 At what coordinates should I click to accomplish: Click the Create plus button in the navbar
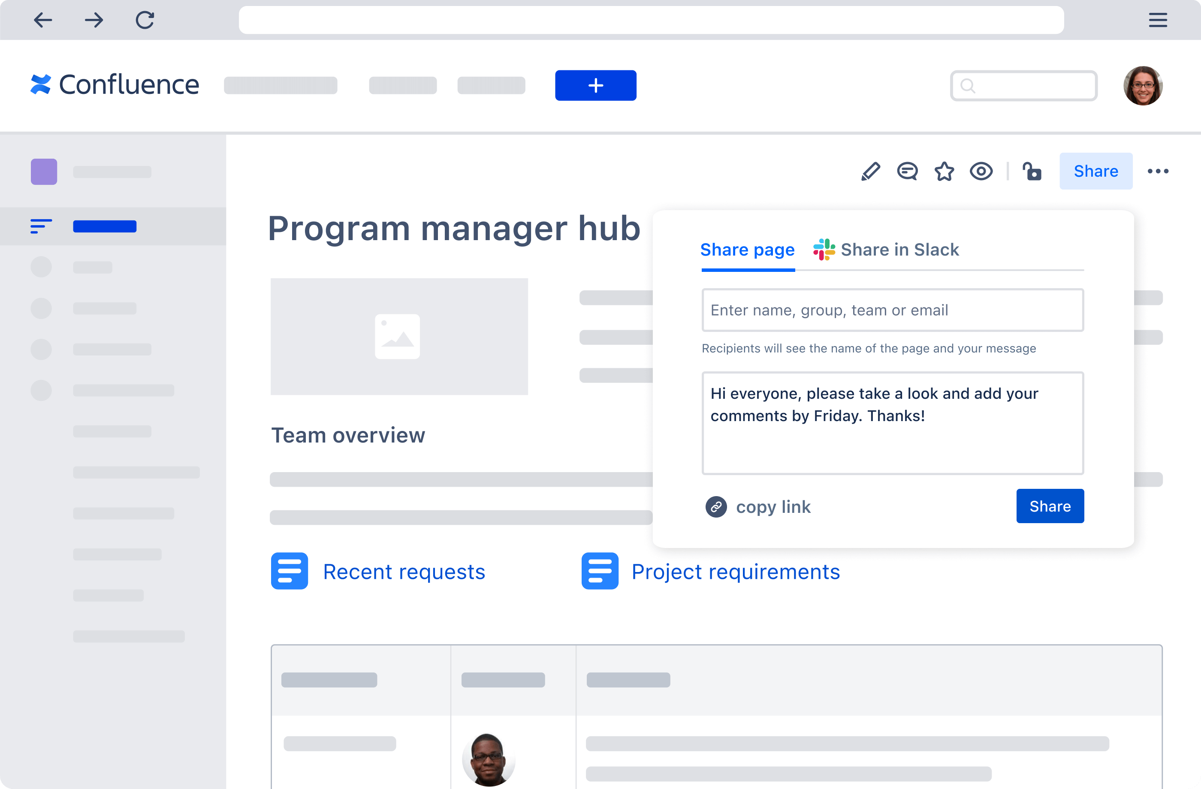pyautogui.click(x=595, y=85)
